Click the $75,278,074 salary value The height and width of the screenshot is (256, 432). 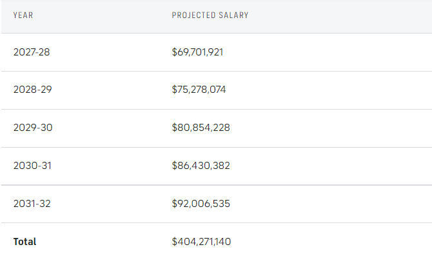(x=199, y=90)
